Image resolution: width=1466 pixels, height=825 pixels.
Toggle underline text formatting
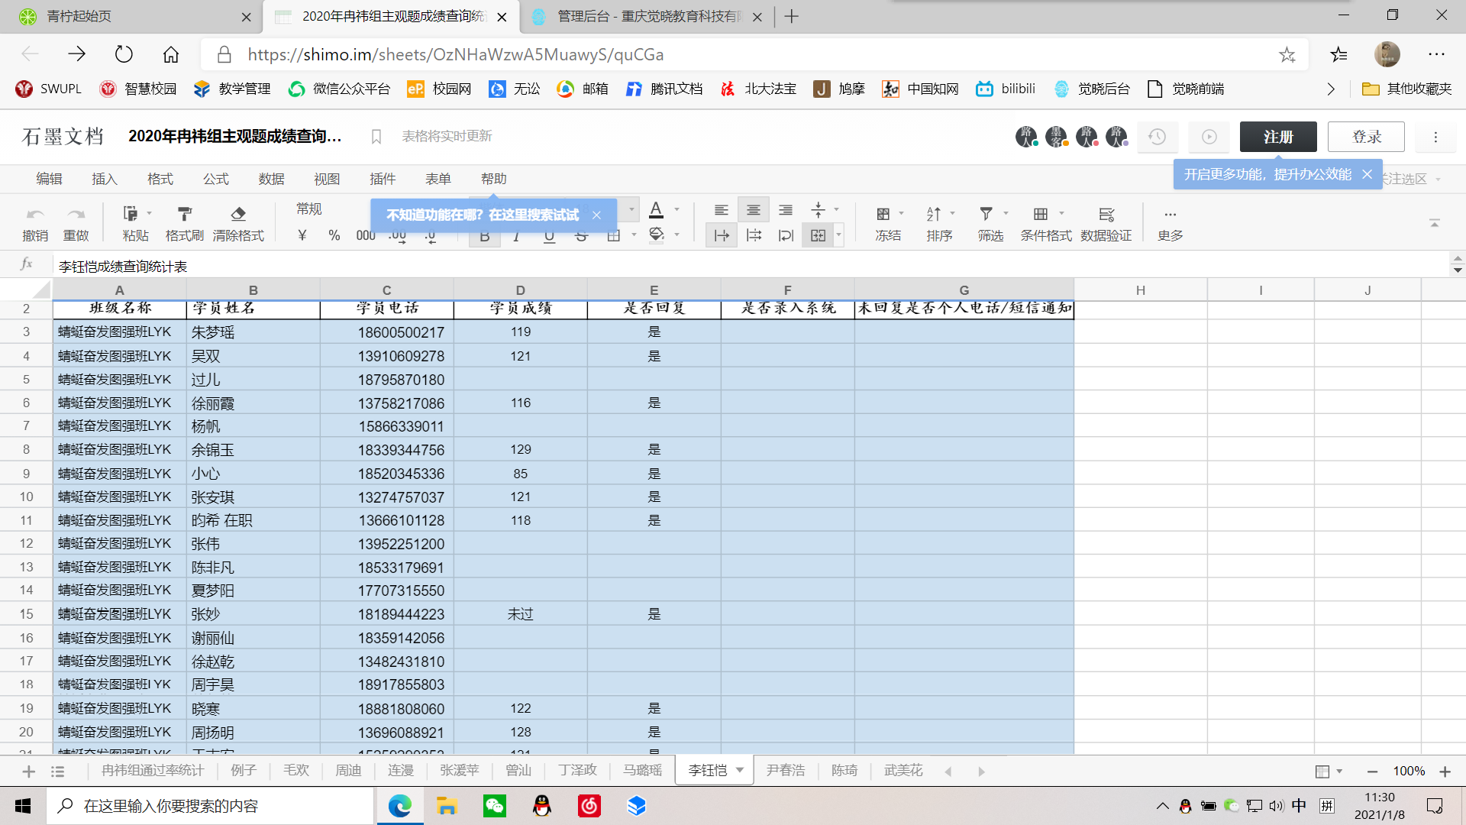549,236
